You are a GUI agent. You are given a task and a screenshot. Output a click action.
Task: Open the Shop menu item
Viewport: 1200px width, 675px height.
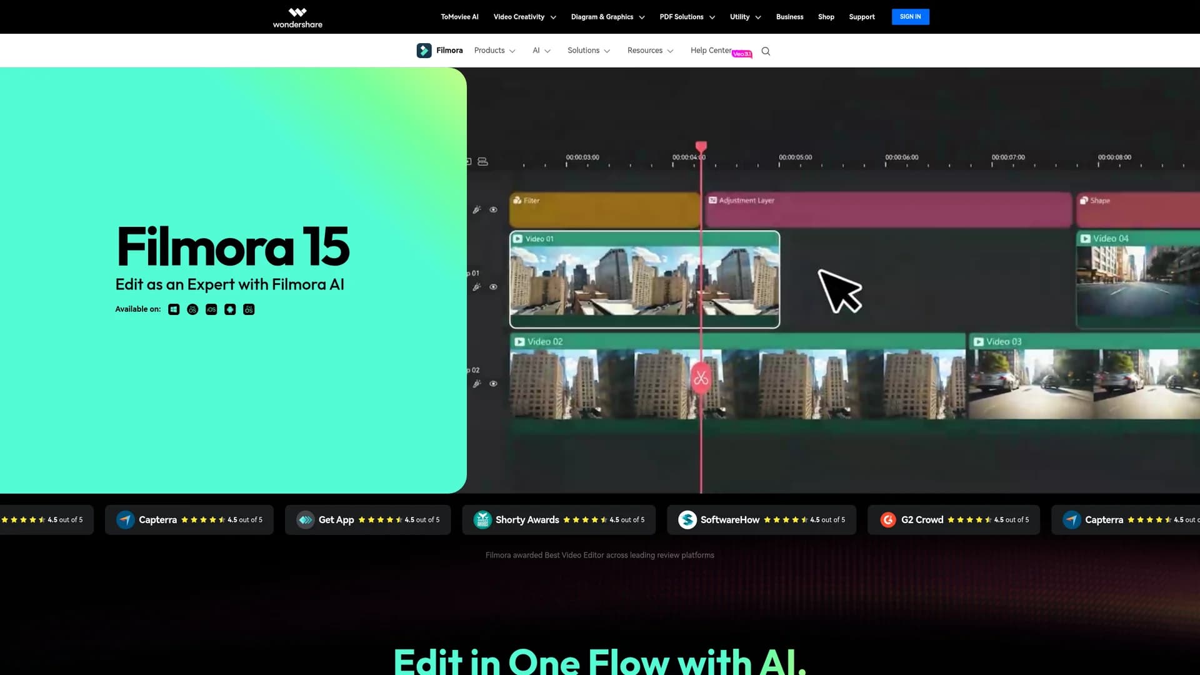click(826, 17)
